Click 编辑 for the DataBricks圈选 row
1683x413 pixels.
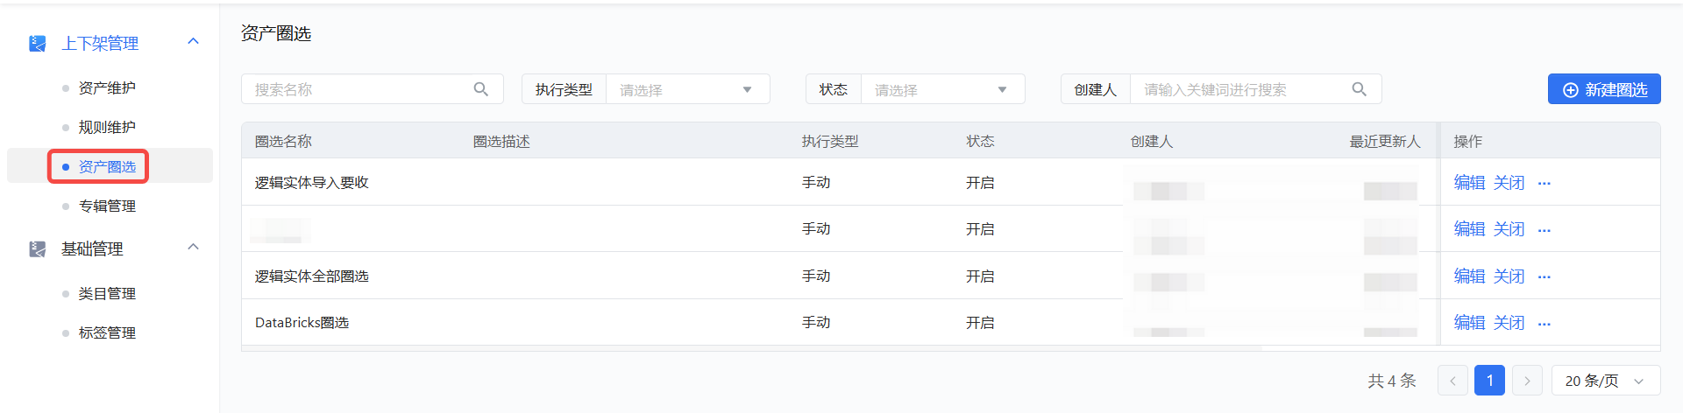point(1469,323)
